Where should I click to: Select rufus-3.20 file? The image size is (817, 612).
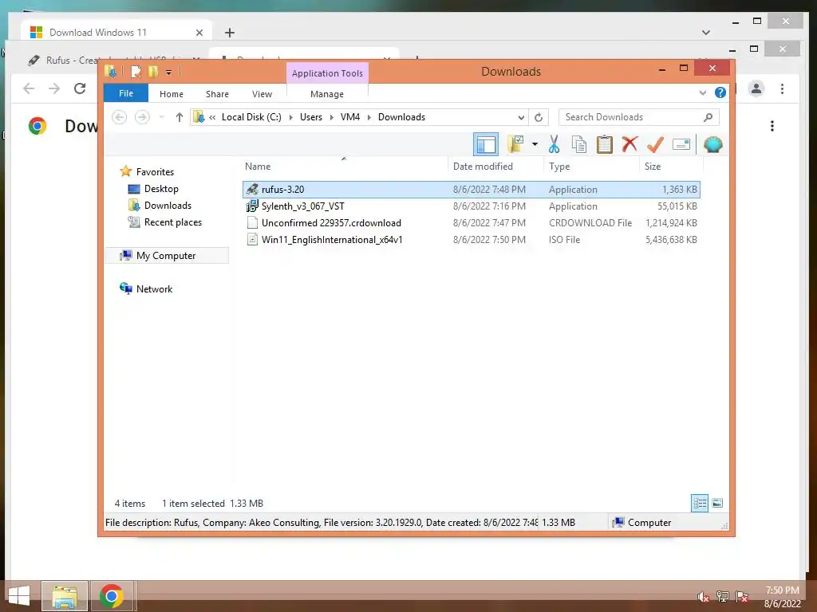pyautogui.click(x=471, y=190)
